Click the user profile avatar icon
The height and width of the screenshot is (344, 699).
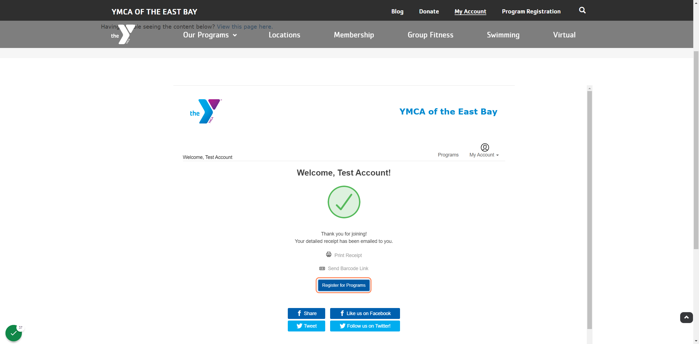485,147
